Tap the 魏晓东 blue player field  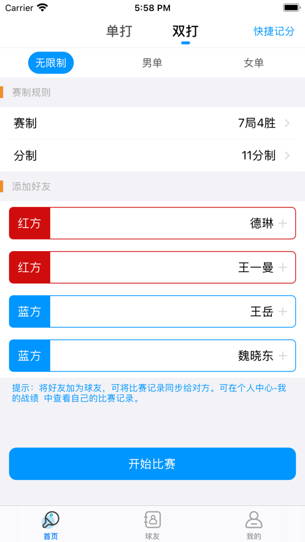coord(152,355)
